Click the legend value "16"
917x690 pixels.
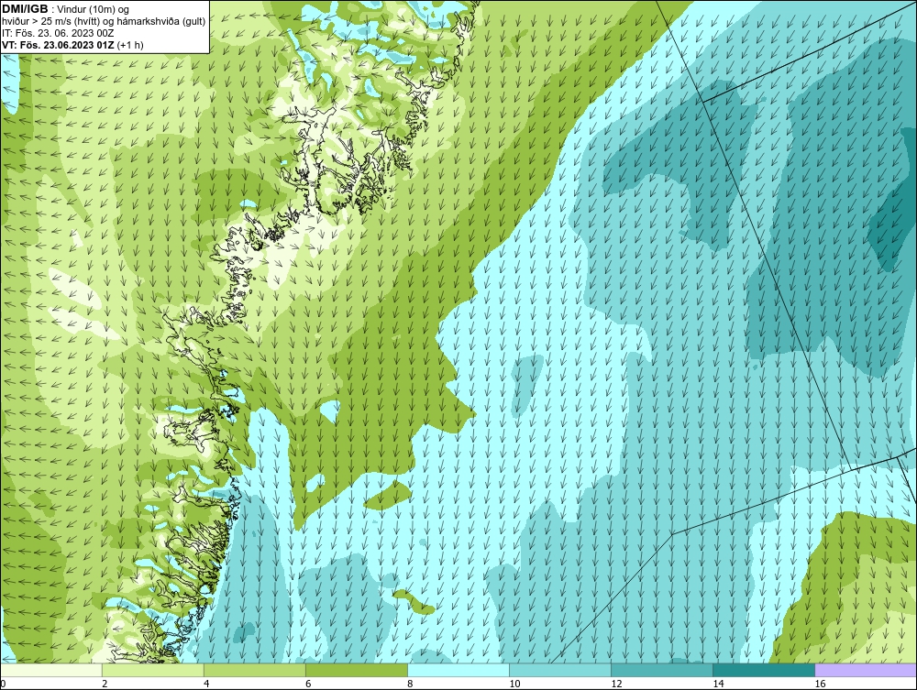coord(820,685)
